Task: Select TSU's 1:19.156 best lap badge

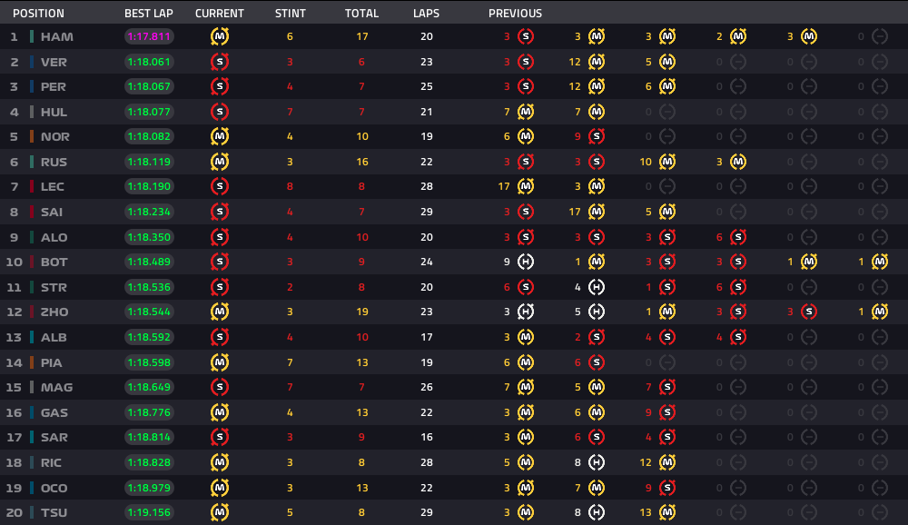Action: pyautogui.click(x=150, y=512)
